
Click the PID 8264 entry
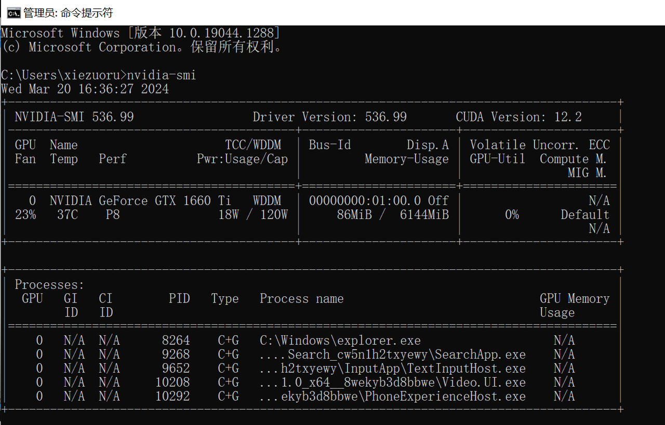point(176,341)
